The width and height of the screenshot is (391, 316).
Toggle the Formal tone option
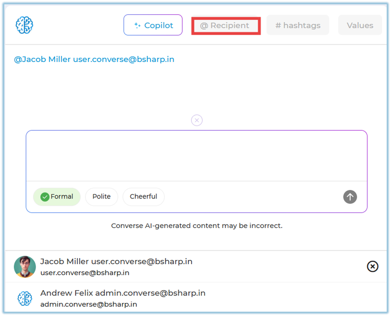[x=57, y=197]
